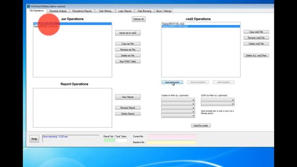Open the About / Settings tab
This screenshot has height=167, width=297.
click(x=164, y=11)
